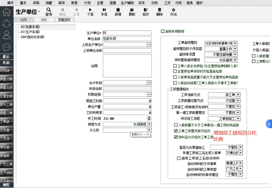Go to the first record with 首笔
Screen dimensions: 272x188
[x=62, y=12]
